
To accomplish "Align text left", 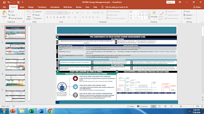I will 83,17.
